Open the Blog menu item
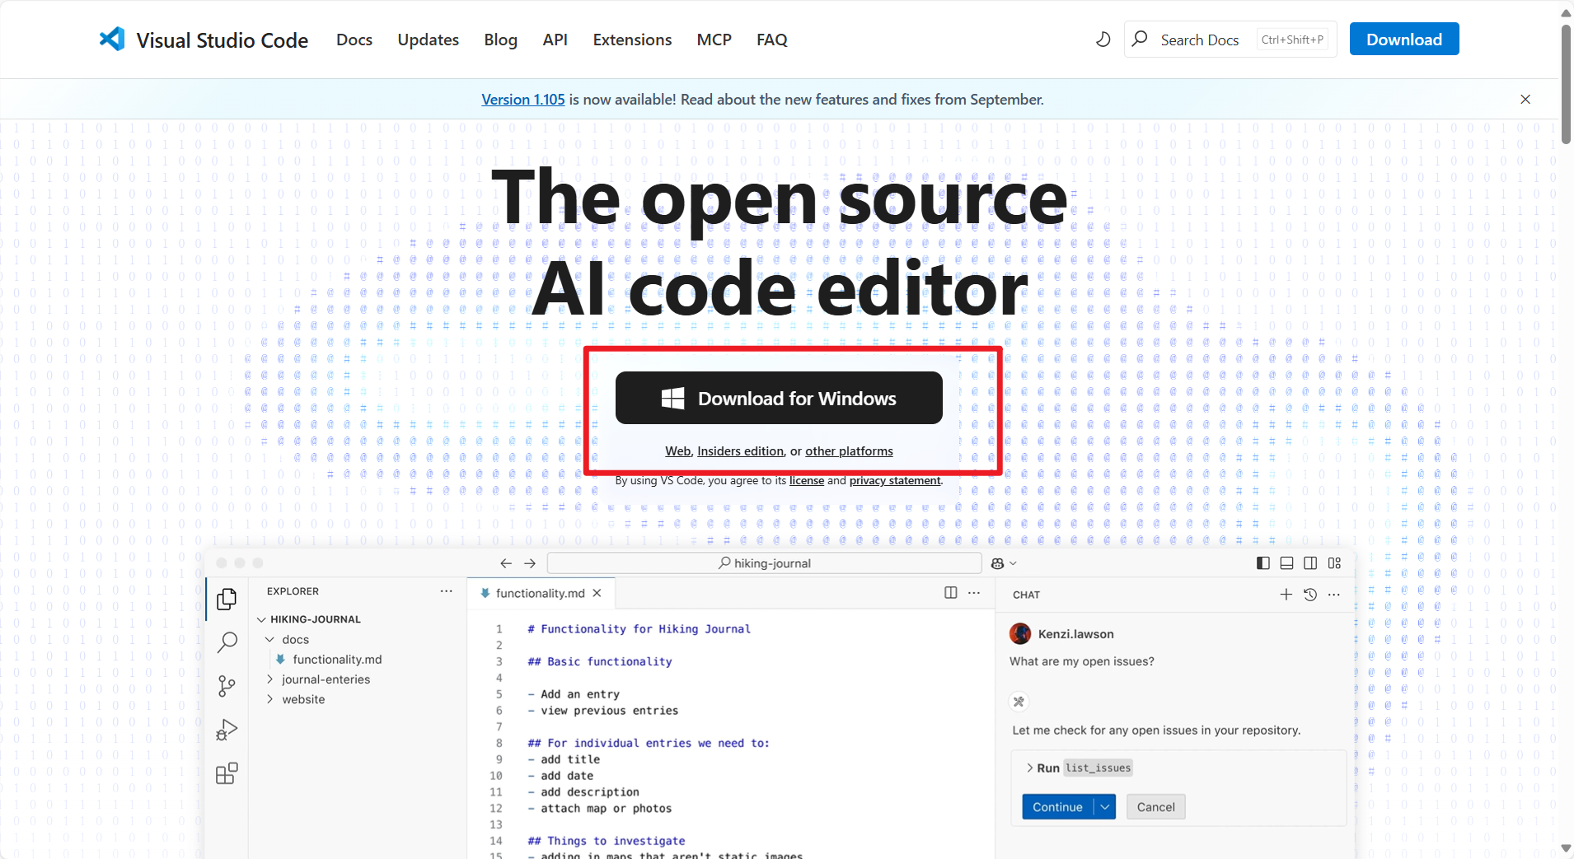The height and width of the screenshot is (859, 1574). 500,40
